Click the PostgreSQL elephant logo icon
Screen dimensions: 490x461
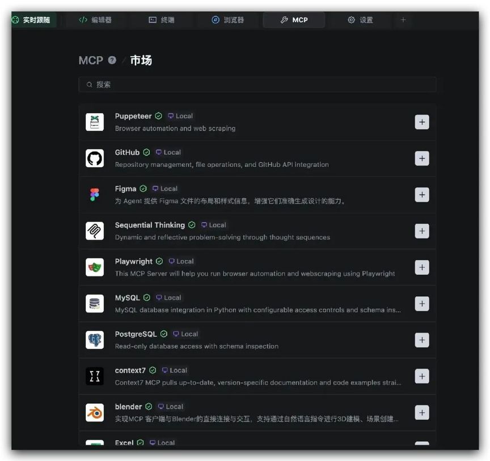tap(95, 340)
